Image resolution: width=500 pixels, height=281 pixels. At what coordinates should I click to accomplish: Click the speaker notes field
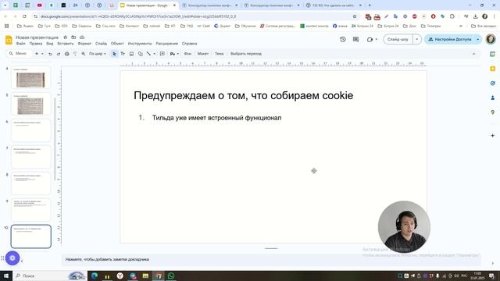(271, 259)
